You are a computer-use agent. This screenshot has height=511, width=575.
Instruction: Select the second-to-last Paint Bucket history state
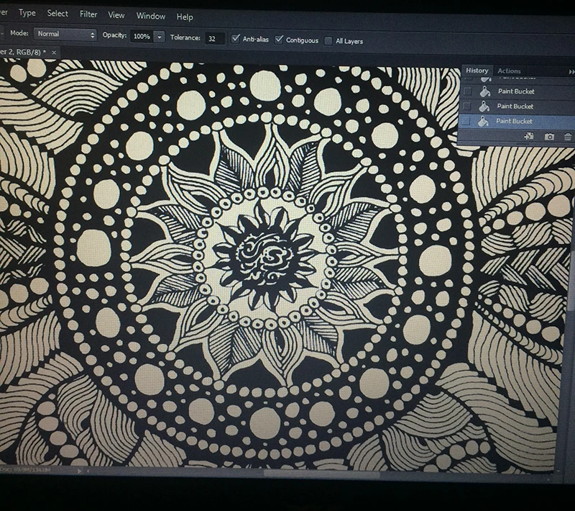coord(517,106)
